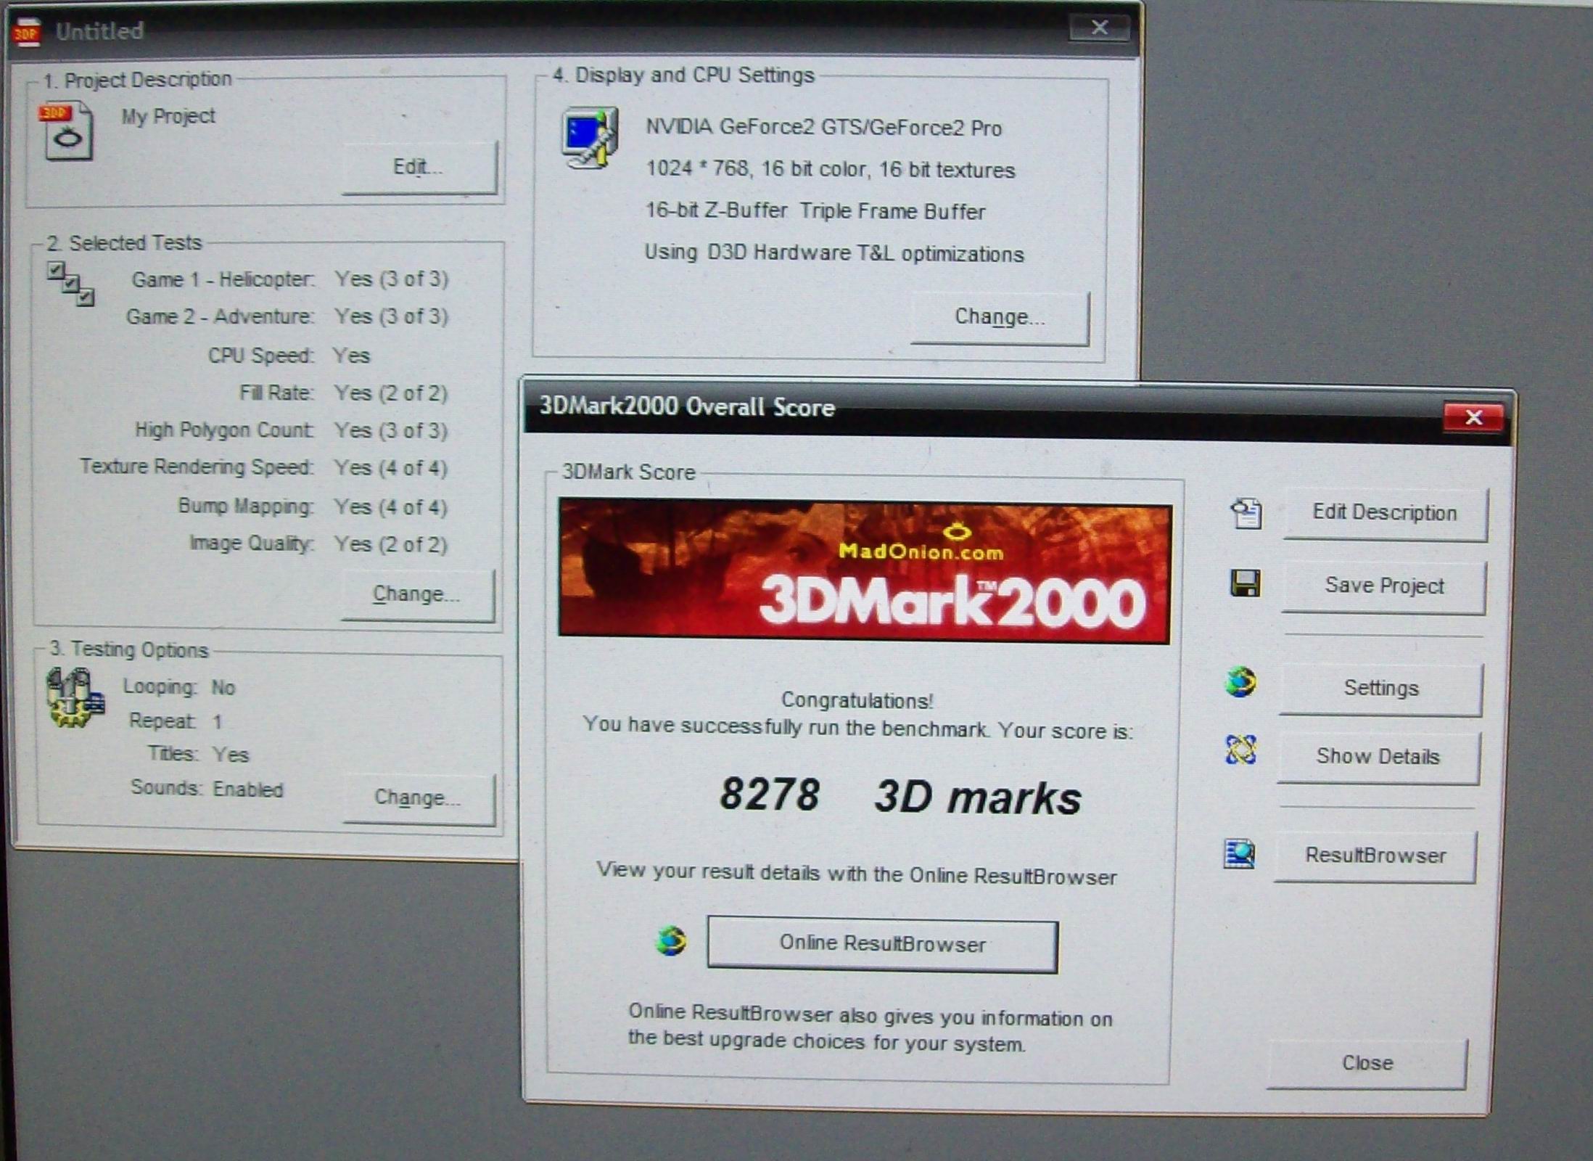Screen dimensions: 1593x1161
Task: Click the "Titles: Yes" option text
Action: [199, 755]
